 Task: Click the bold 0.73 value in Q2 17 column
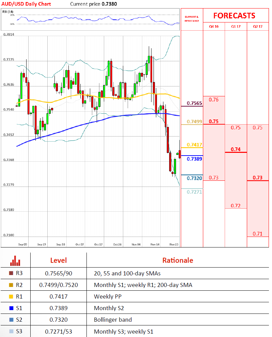pos(258,178)
